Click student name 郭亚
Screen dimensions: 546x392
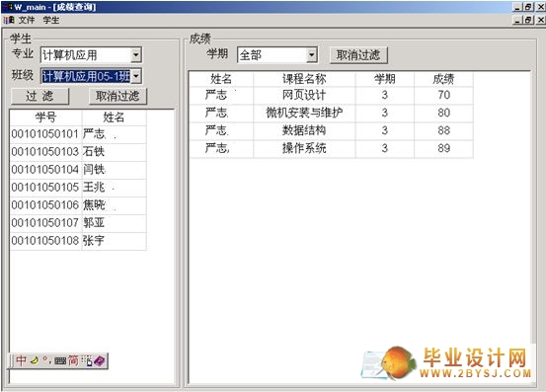94,223
